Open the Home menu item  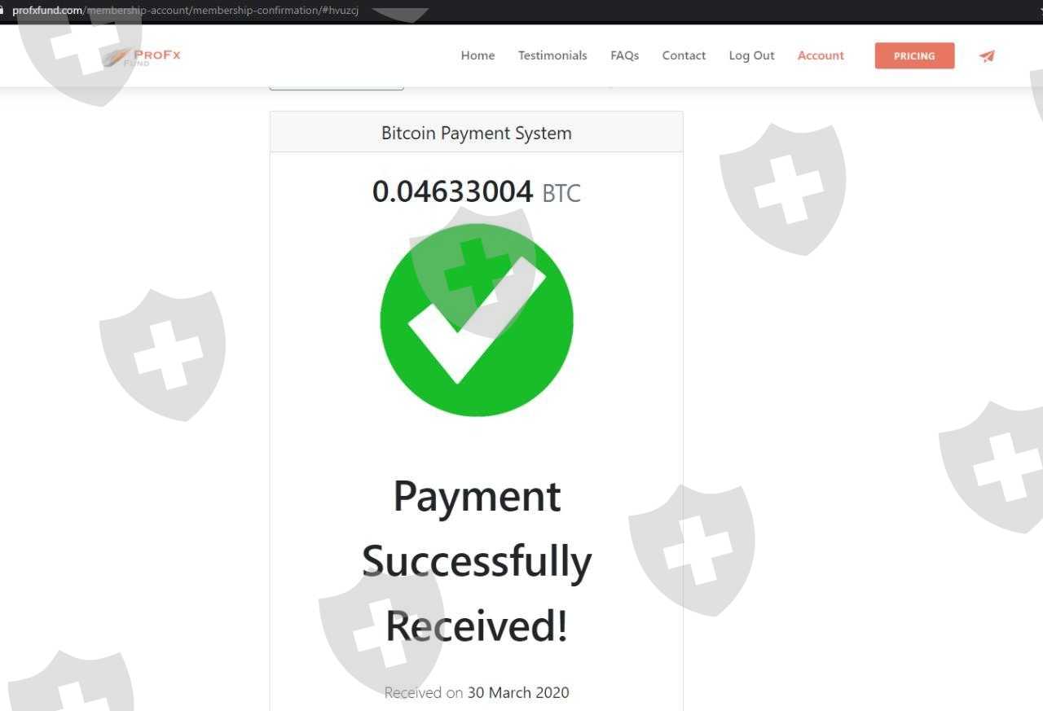pyautogui.click(x=477, y=55)
